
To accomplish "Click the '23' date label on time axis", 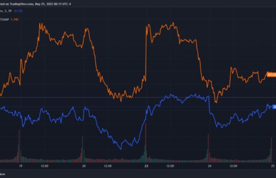I will tap(146, 166).
